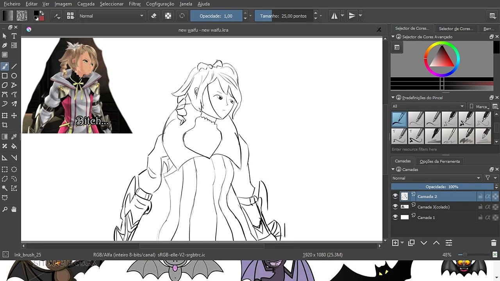Viewport: 500px width, 281px height.
Task: Select the Line tool
Action: pyautogui.click(x=14, y=66)
